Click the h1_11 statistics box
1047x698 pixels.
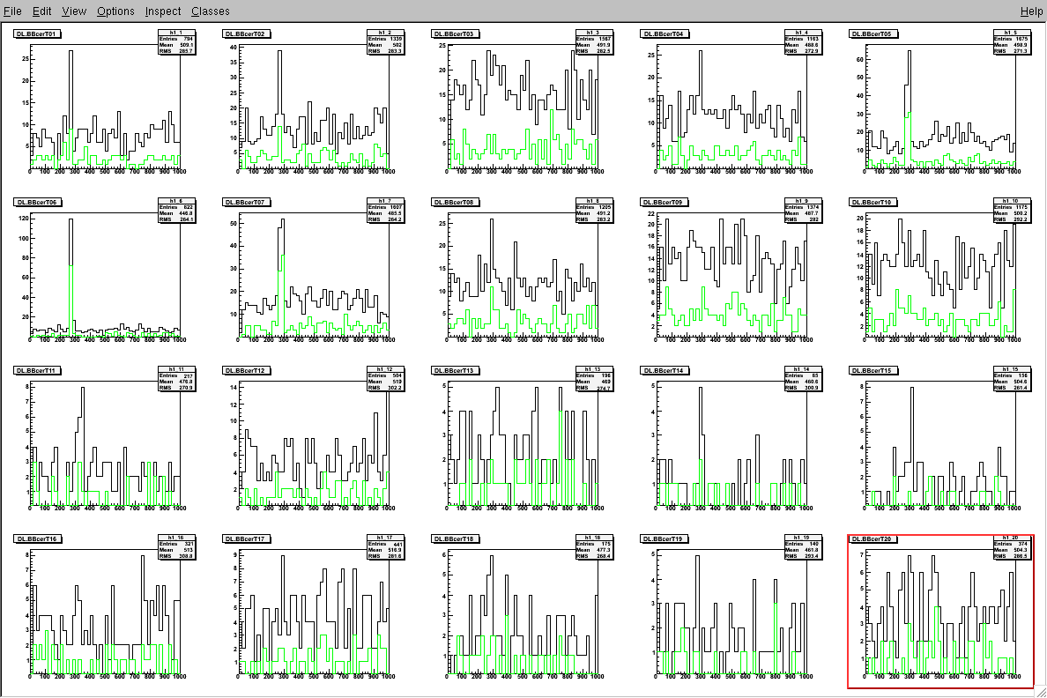pyautogui.click(x=176, y=378)
